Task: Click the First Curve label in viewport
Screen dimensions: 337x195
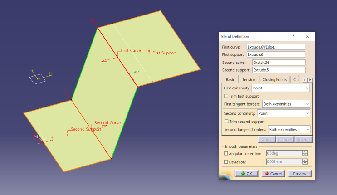Action: pyautogui.click(x=131, y=50)
